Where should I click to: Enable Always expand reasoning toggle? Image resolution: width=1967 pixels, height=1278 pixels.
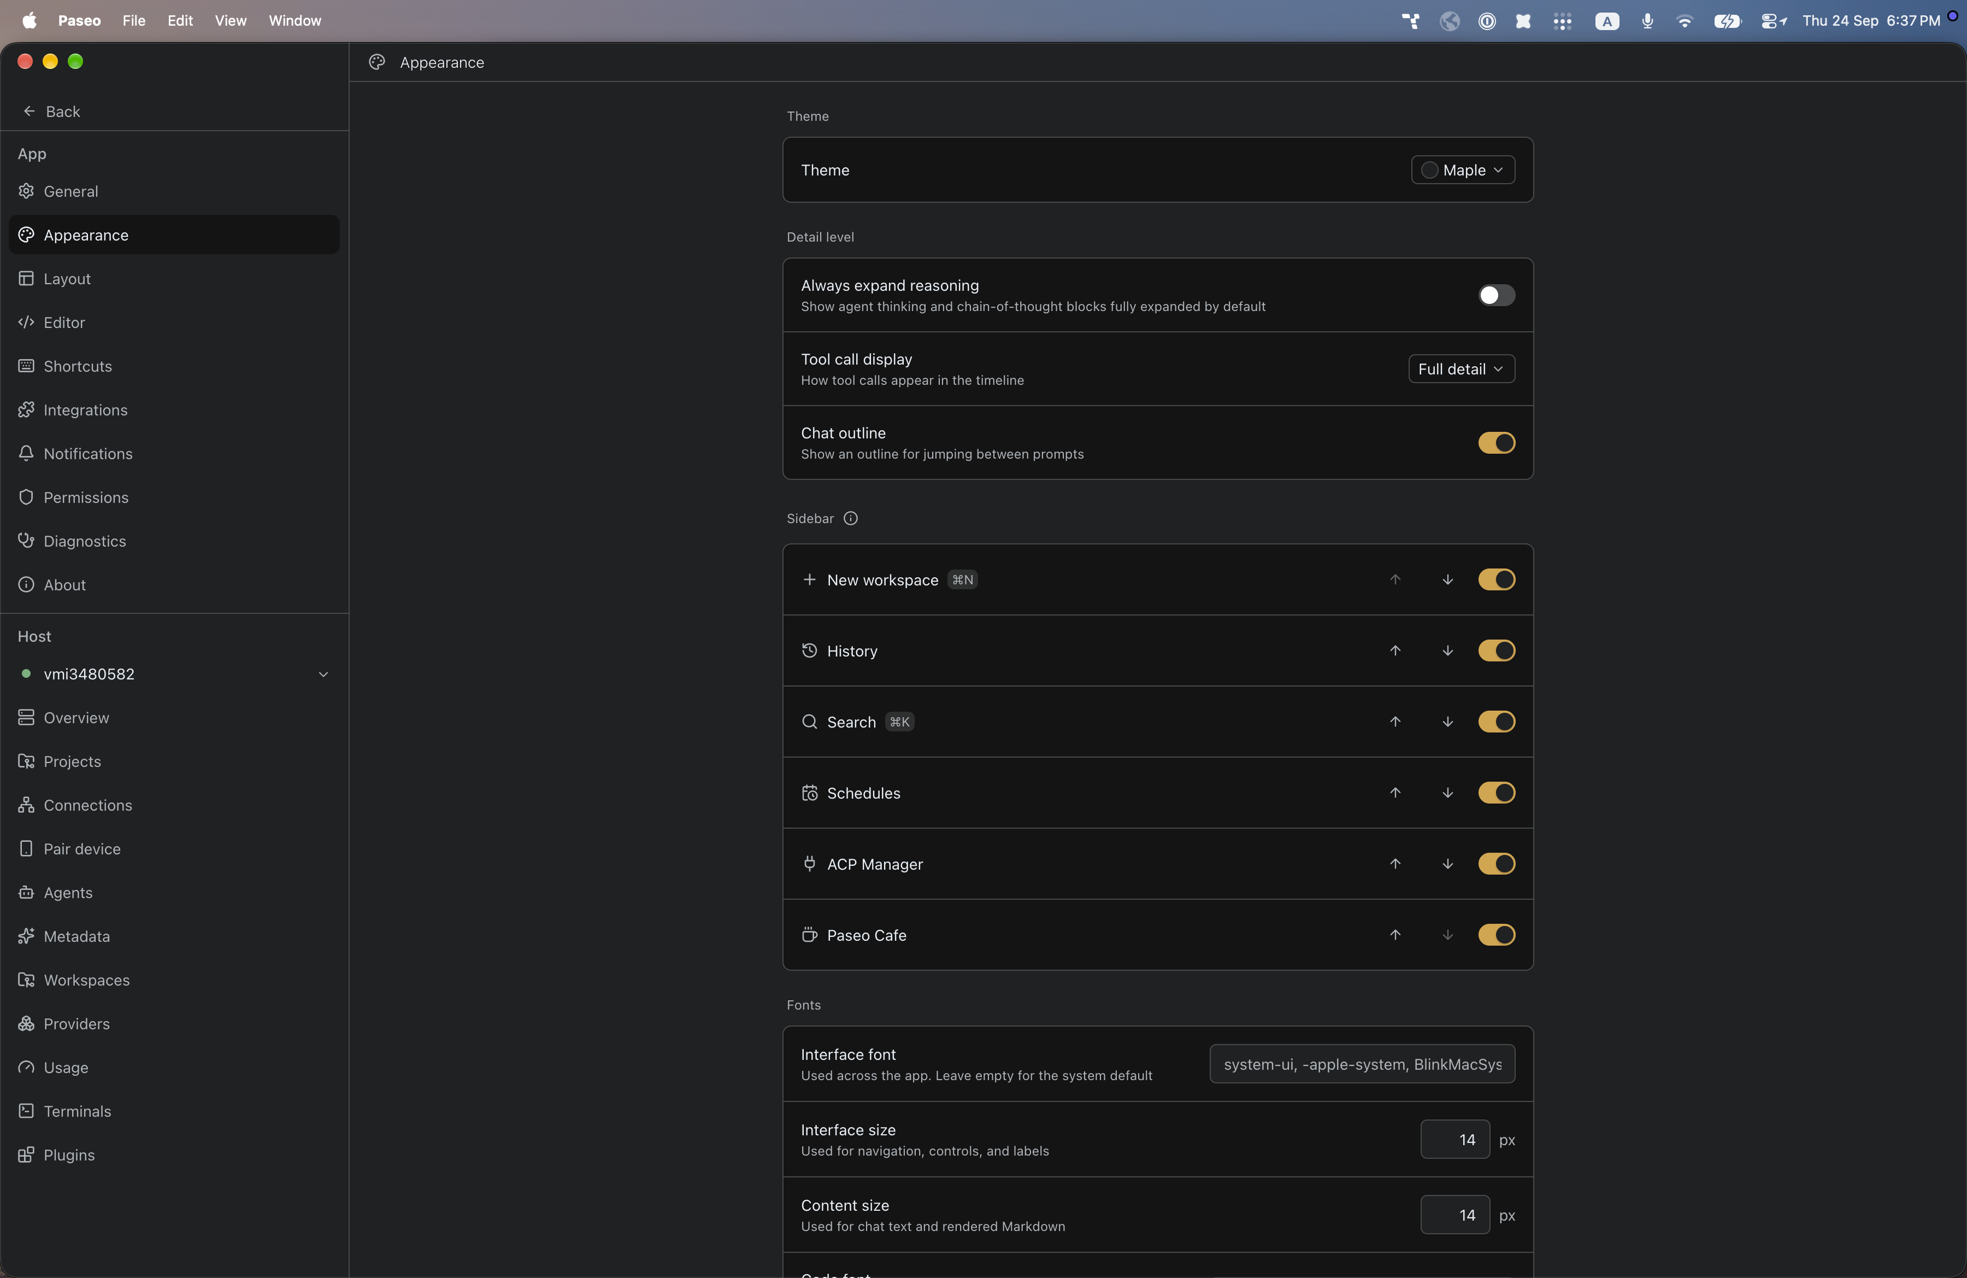click(1496, 295)
